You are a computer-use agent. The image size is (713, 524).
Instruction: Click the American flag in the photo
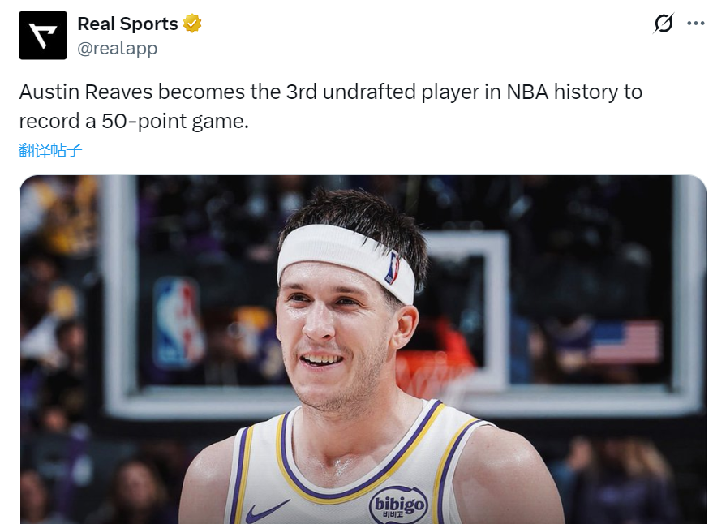(x=625, y=341)
